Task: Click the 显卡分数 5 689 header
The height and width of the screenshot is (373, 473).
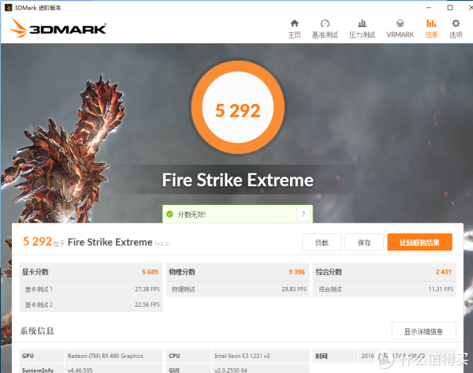Action: click(91, 272)
